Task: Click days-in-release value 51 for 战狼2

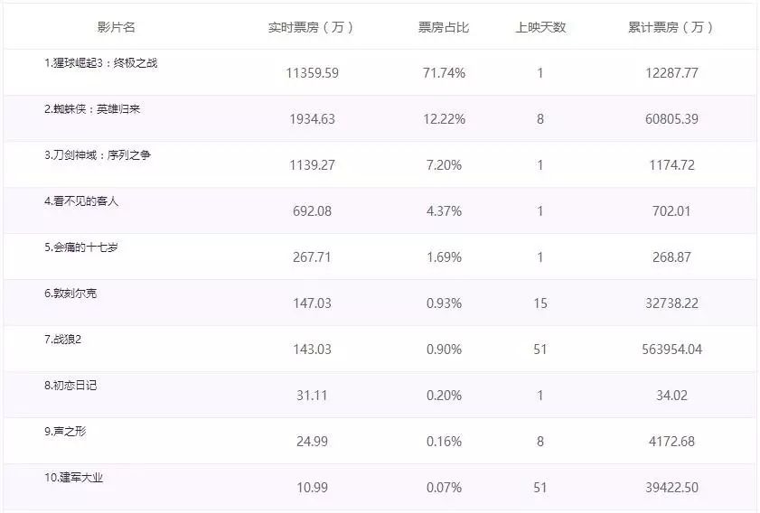Action: click(540, 350)
